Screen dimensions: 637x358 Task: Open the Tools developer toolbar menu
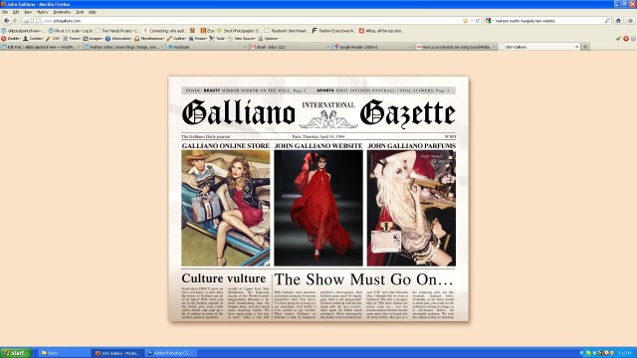coord(218,39)
